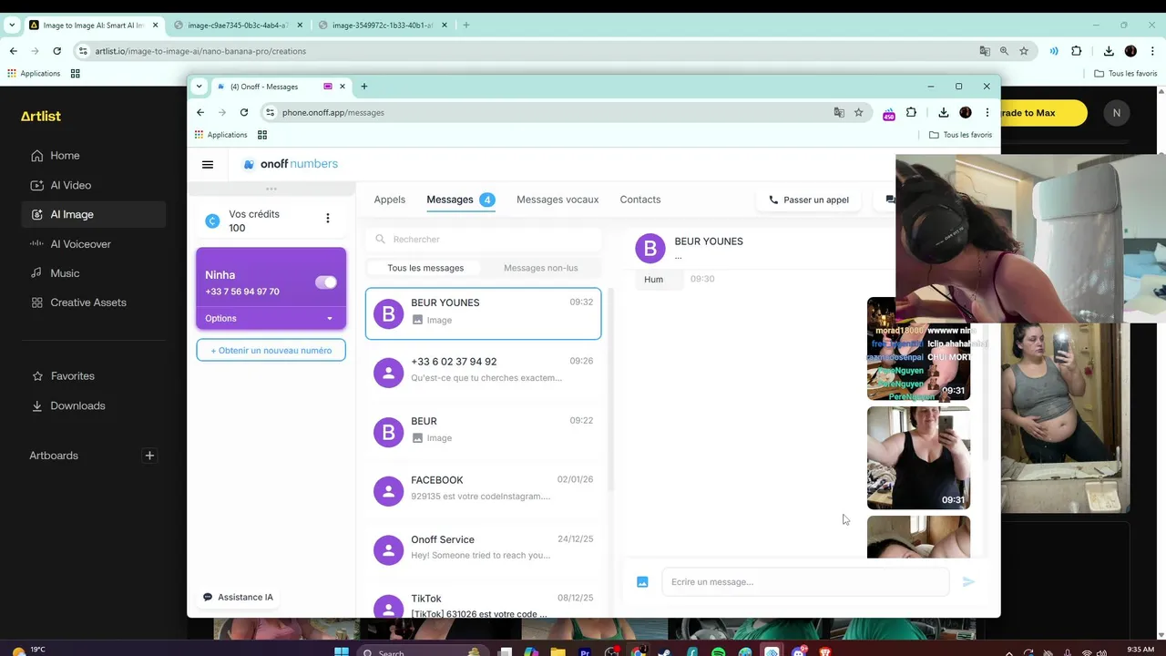Add a new Artboard with plus icon
The image size is (1166, 656).
coord(149,456)
